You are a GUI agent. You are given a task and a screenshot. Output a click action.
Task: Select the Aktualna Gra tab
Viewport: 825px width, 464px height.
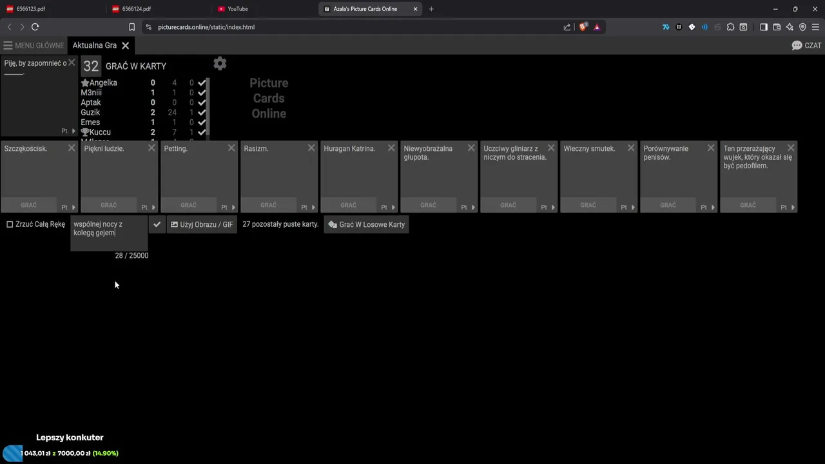click(x=95, y=46)
